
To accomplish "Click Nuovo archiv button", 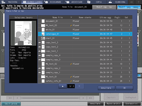I will coord(113,104).
